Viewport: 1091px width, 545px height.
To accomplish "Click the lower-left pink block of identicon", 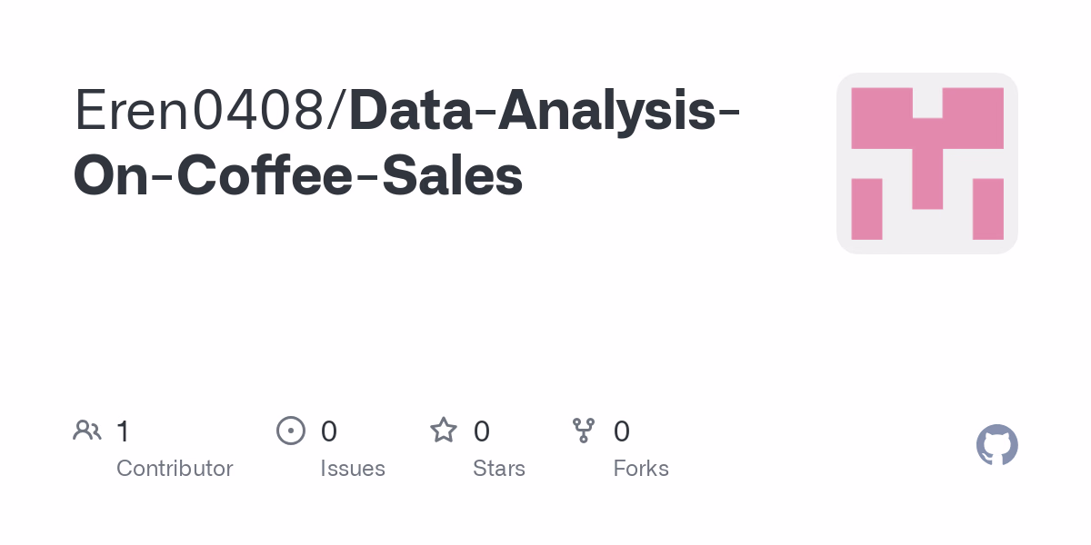I will [x=866, y=209].
